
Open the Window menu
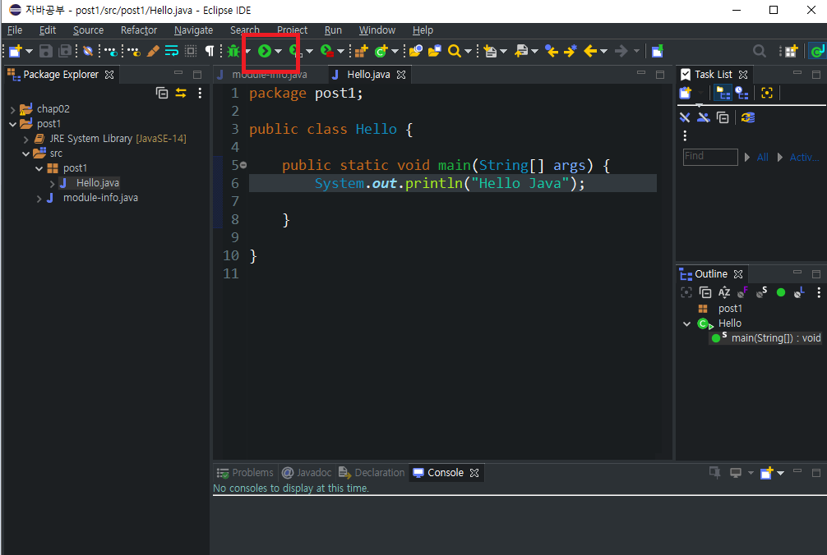click(x=377, y=30)
